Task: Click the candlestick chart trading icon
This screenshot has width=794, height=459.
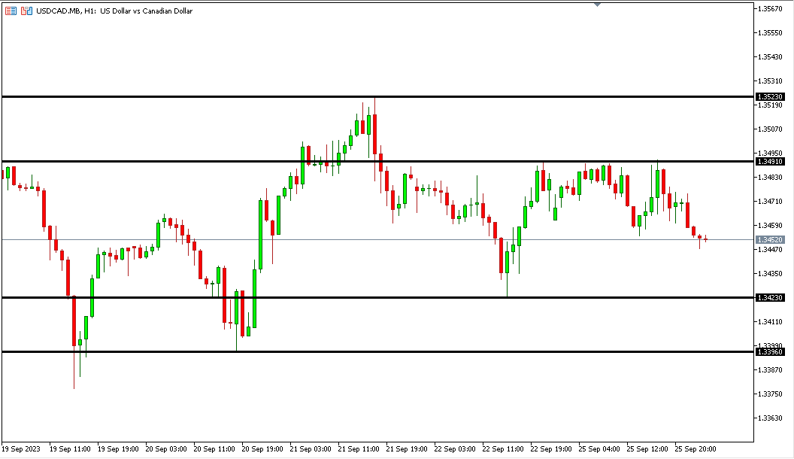Action: [26, 11]
